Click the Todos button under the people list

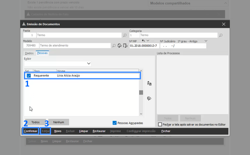(35, 122)
